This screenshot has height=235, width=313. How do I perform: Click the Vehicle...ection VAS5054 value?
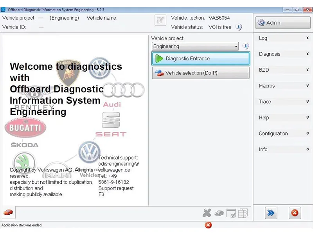(219, 18)
